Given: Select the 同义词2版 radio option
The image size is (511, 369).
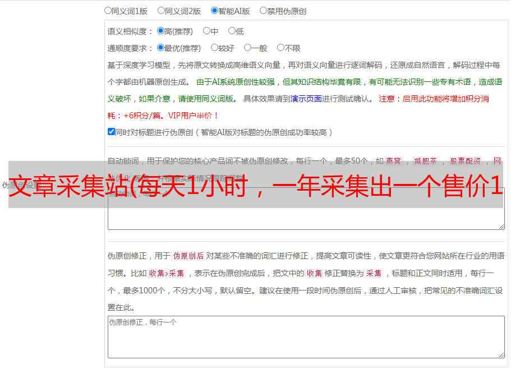Looking at the screenshot, I should [x=162, y=11].
